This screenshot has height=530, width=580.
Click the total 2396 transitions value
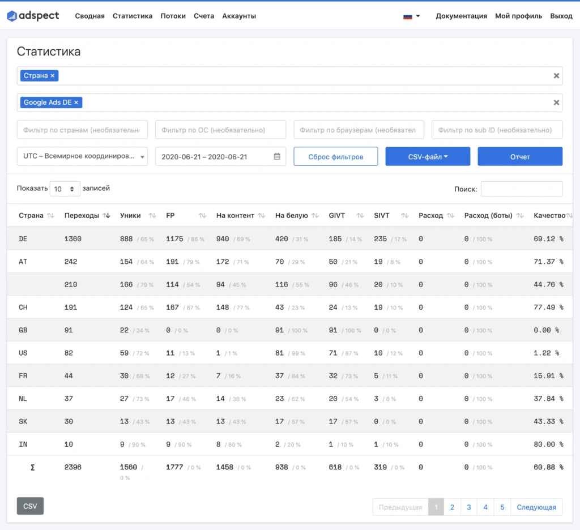point(73,467)
